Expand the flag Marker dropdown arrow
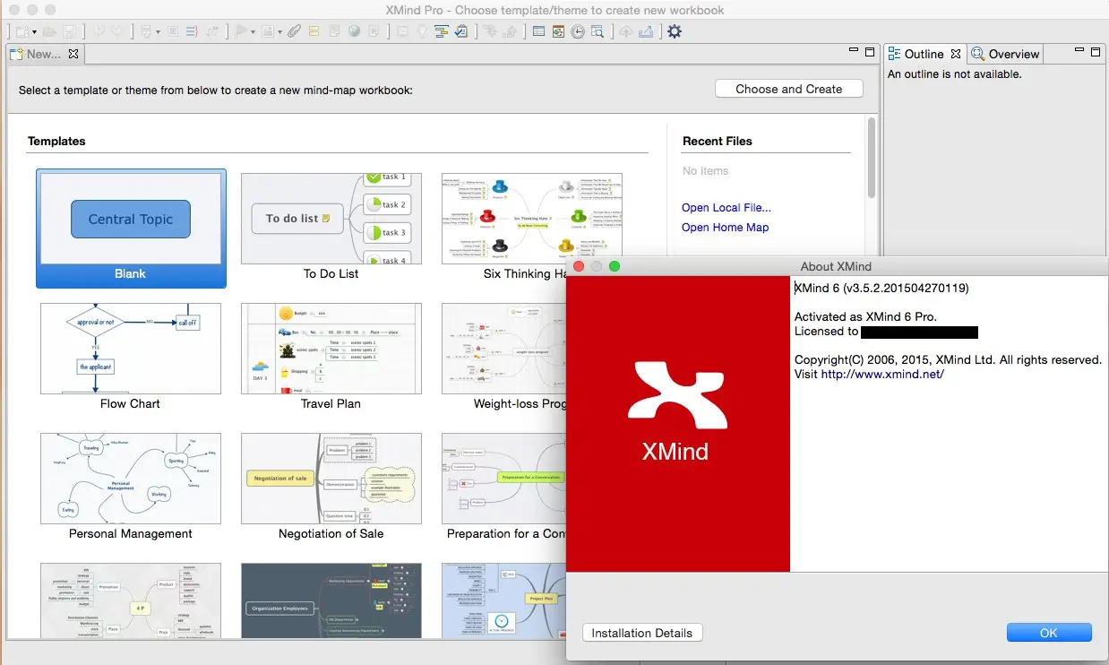This screenshot has height=665, width=1109. 254,32
